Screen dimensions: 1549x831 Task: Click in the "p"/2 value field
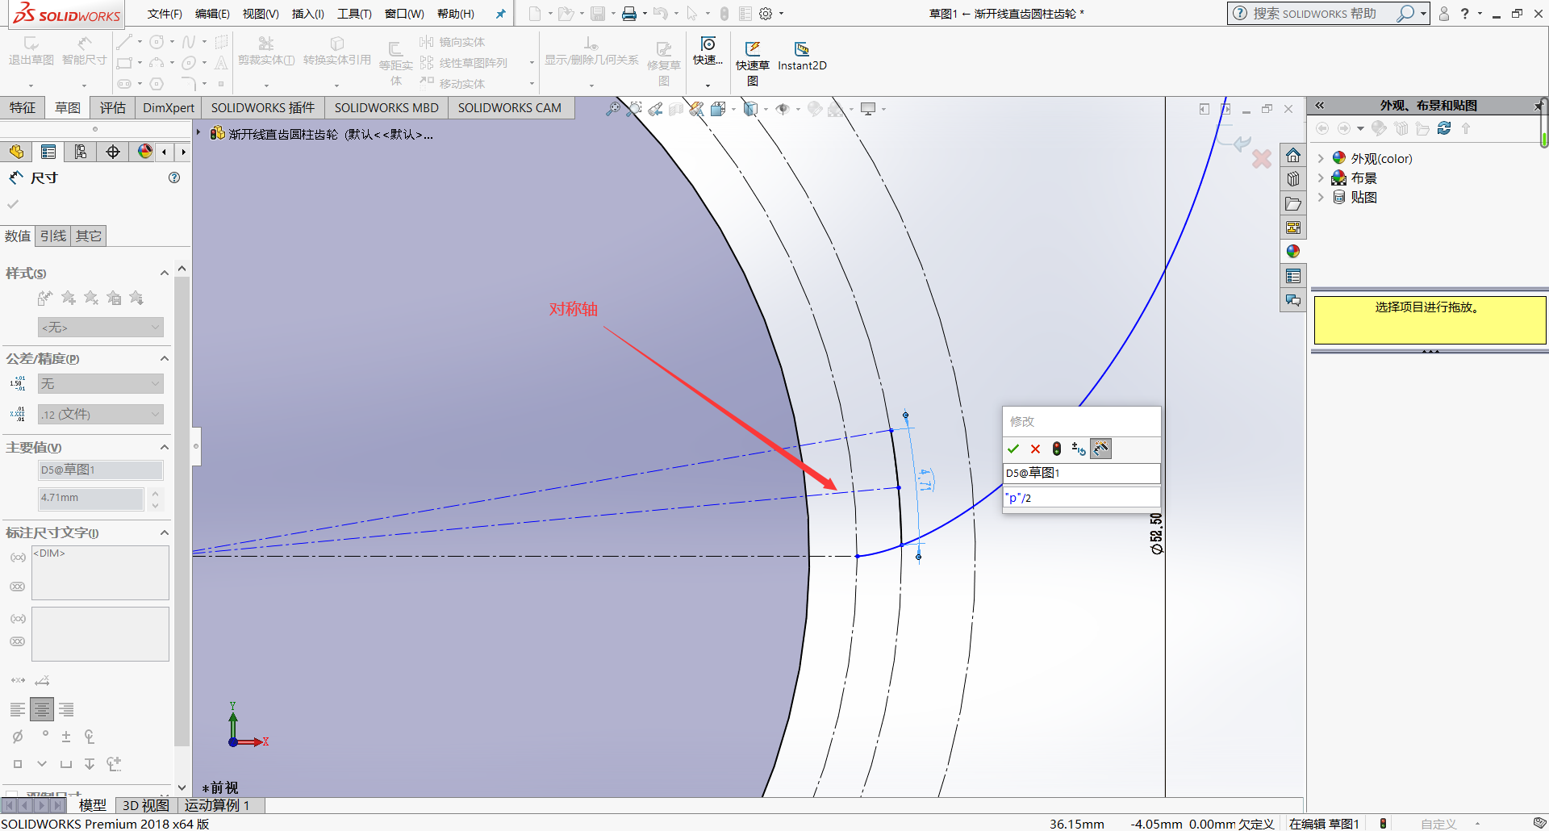[x=1081, y=498]
